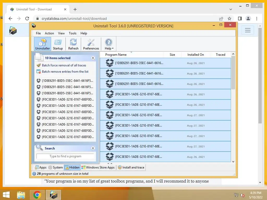Open the Tools menu
Viewport: 267px width, 200px height.
(72, 33)
